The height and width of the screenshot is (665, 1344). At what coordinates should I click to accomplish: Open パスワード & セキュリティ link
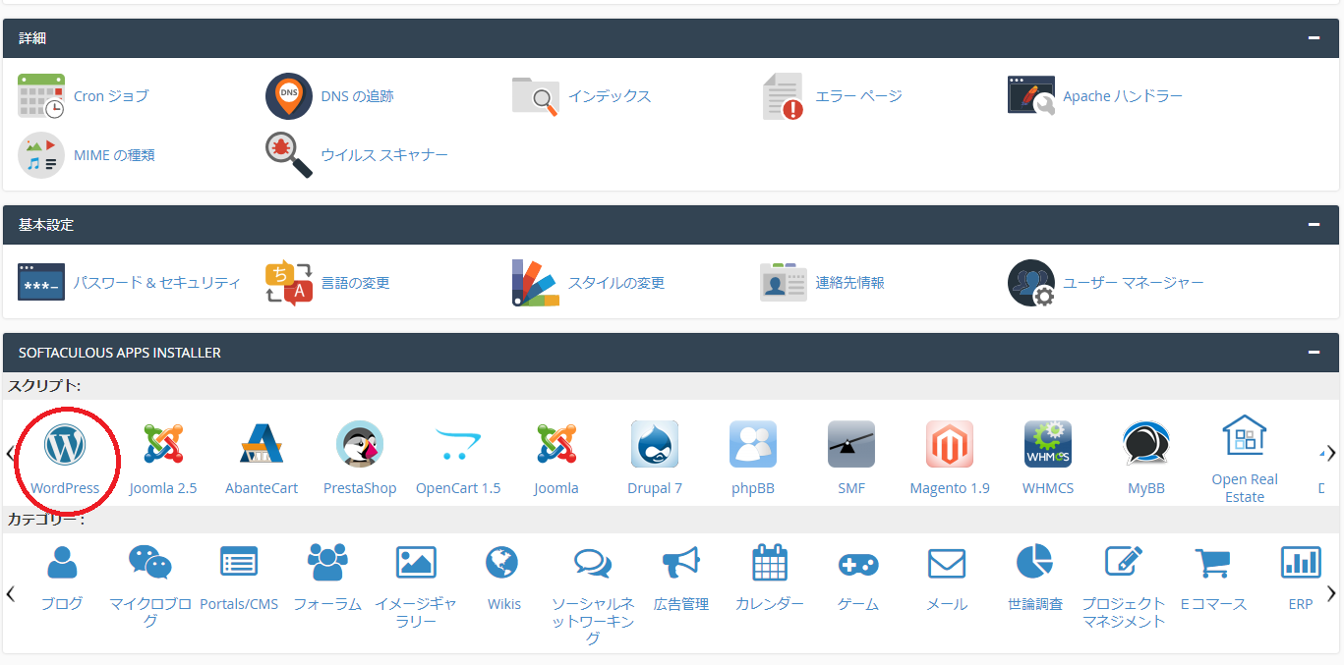156,283
